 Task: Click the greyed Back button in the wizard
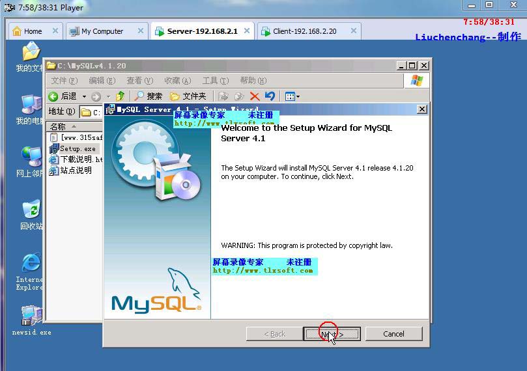[x=274, y=334]
